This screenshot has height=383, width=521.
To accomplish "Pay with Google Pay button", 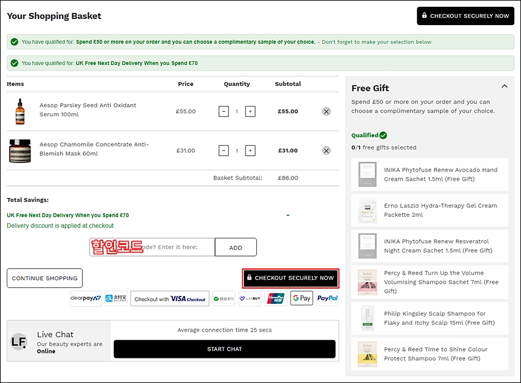I will (302, 298).
